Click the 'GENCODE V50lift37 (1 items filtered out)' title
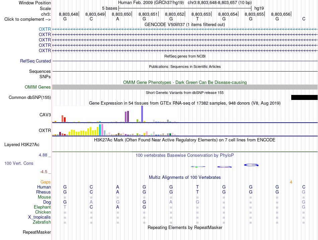 click(x=185, y=24)
